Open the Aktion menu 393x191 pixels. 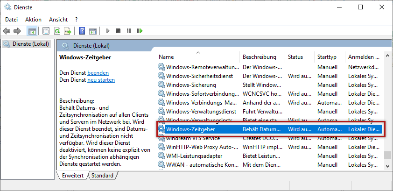click(x=33, y=20)
